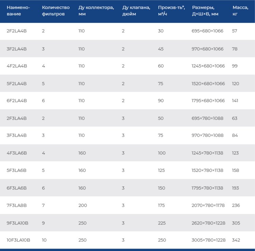Click the 'Масса, кг' column header
The height and width of the screenshot is (251, 255).
[240, 11]
